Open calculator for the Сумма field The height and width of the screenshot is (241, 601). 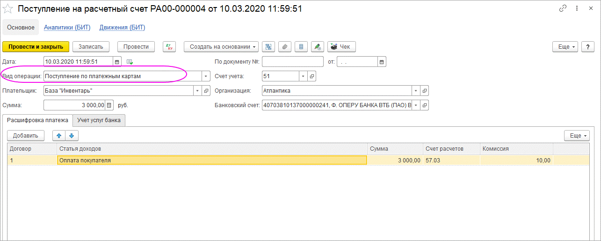(109, 105)
